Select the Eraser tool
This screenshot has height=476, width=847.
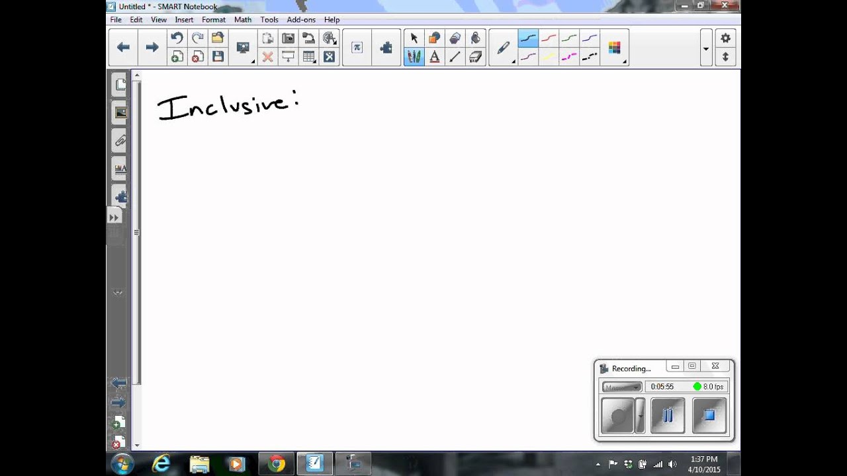pyautogui.click(x=476, y=58)
